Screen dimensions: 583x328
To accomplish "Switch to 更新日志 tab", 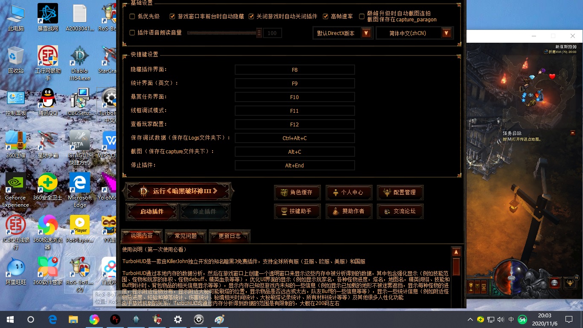I will tap(229, 236).
